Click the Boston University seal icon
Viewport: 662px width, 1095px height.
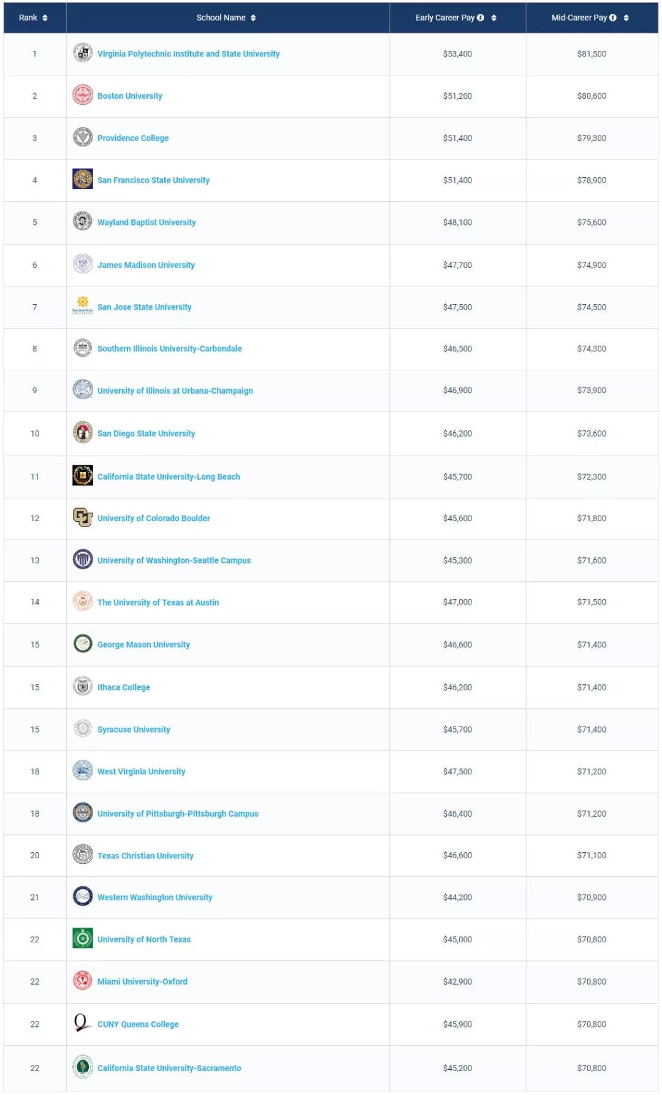83,95
